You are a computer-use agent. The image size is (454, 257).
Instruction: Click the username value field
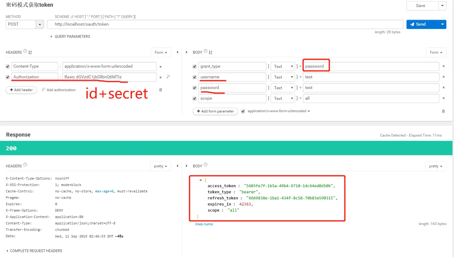[371, 77]
